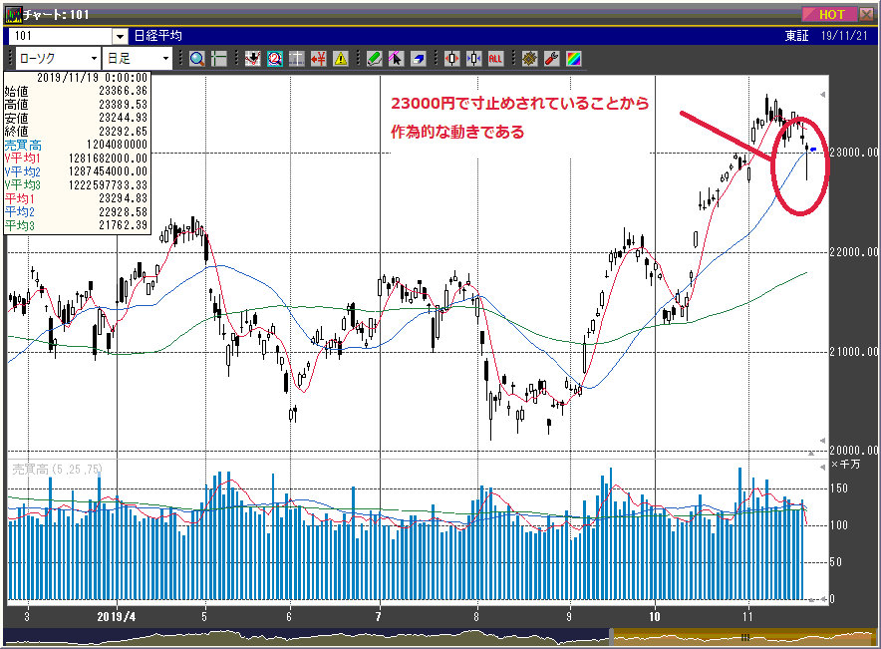Image resolution: width=881 pixels, height=649 pixels.
Task: Click the red yen arrow icon
Action: click(319, 59)
